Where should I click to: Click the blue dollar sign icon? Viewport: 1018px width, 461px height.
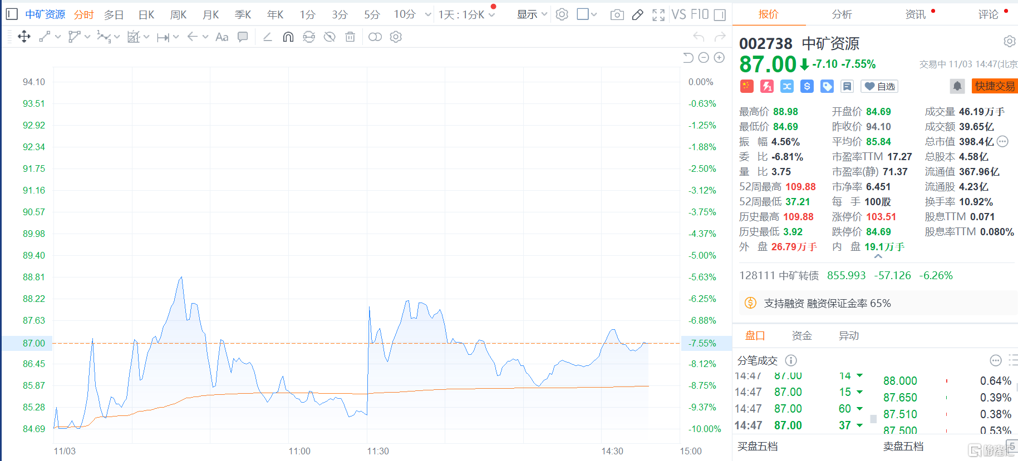807,86
